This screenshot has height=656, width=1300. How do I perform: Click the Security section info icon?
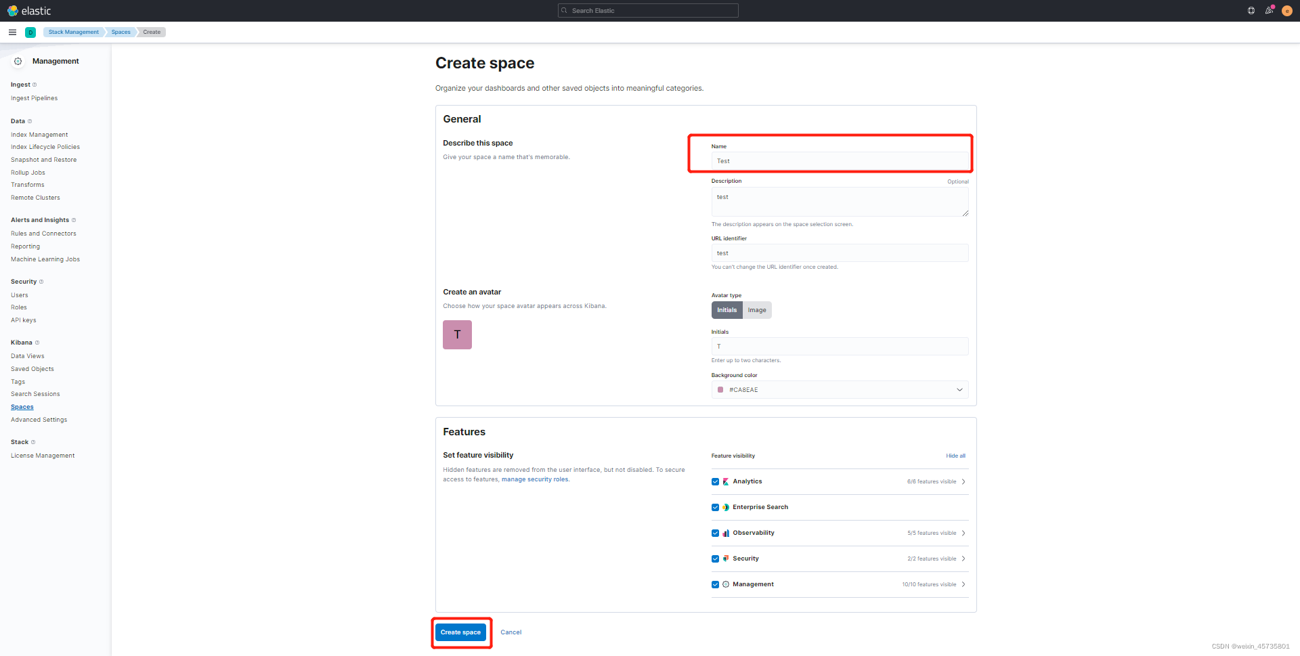[41, 282]
